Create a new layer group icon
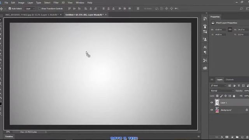This screenshot has height=140, width=249. tap(237, 137)
